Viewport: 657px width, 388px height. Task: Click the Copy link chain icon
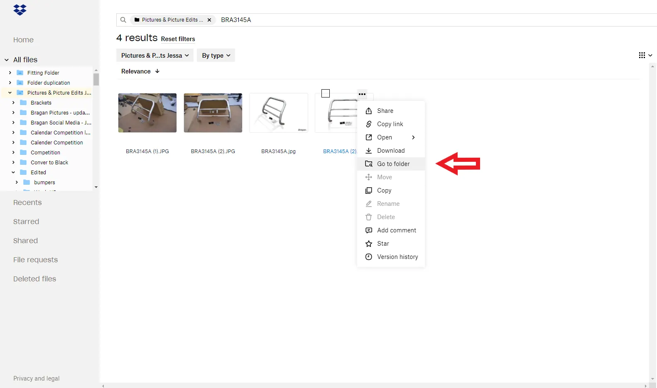point(369,124)
